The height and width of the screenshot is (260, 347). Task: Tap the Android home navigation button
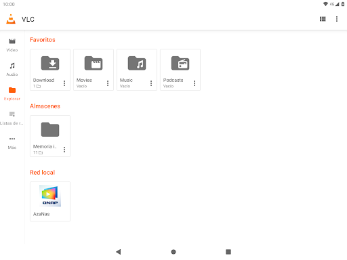(x=173, y=252)
